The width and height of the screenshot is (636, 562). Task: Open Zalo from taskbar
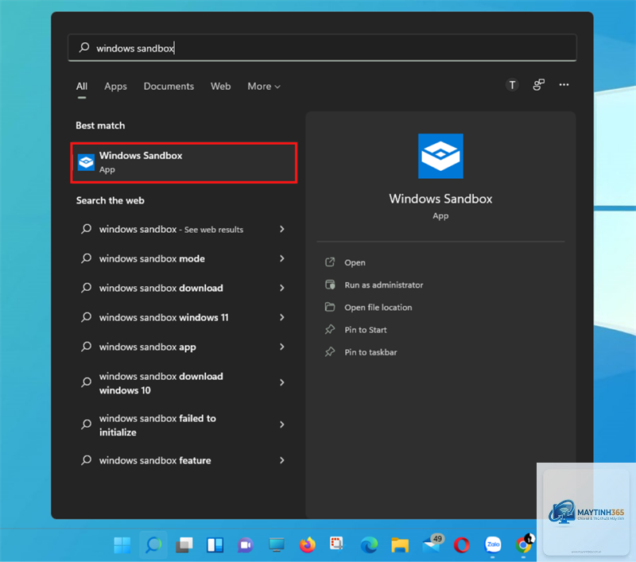[x=493, y=545]
